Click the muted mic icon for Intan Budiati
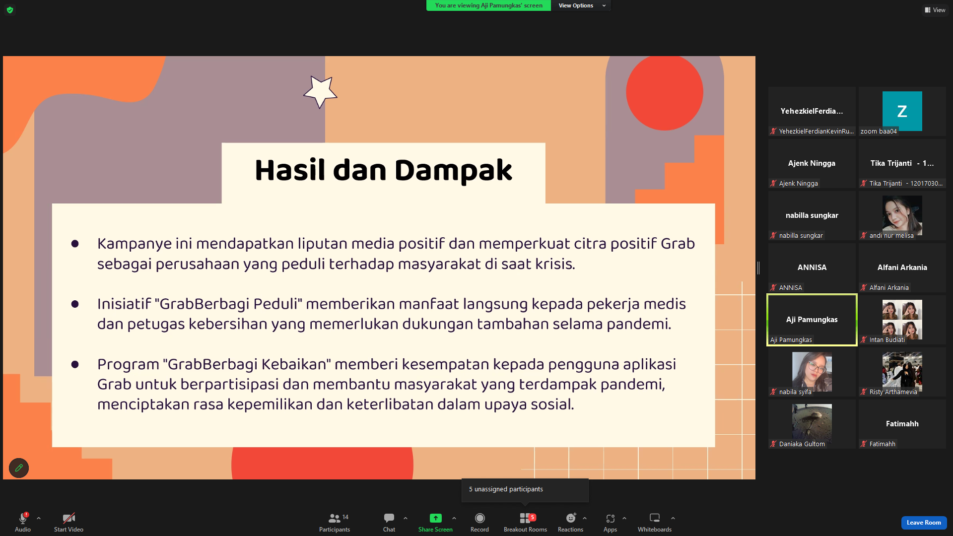Viewport: 953px width, 536px height. click(864, 339)
